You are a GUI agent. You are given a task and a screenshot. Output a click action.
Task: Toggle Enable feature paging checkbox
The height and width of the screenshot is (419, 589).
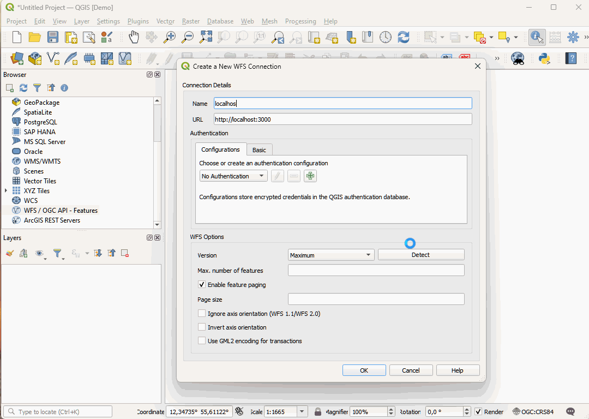point(202,284)
